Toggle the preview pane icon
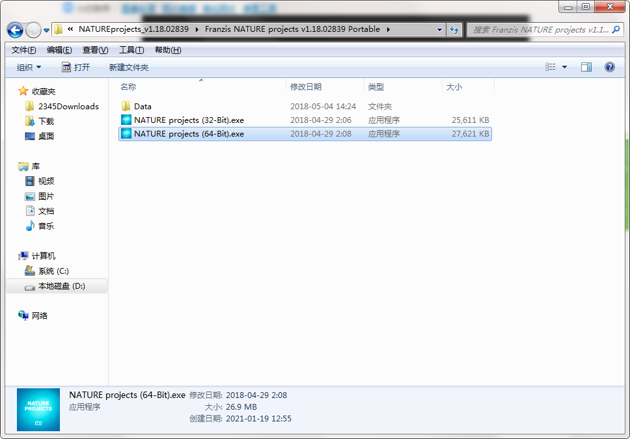This screenshot has height=439, width=630. 586,67
